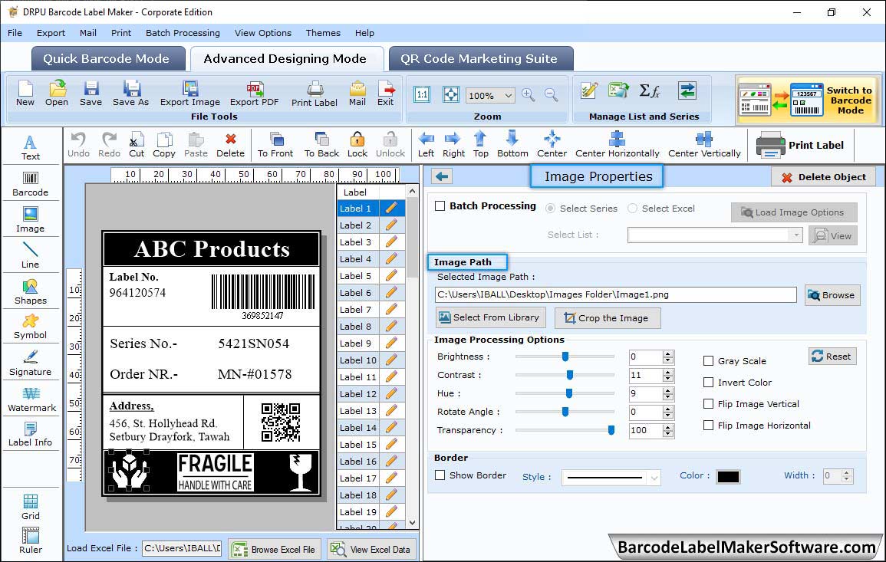The height and width of the screenshot is (562, 886).
Task: Toggle the Ruler display
Action: 31,541
